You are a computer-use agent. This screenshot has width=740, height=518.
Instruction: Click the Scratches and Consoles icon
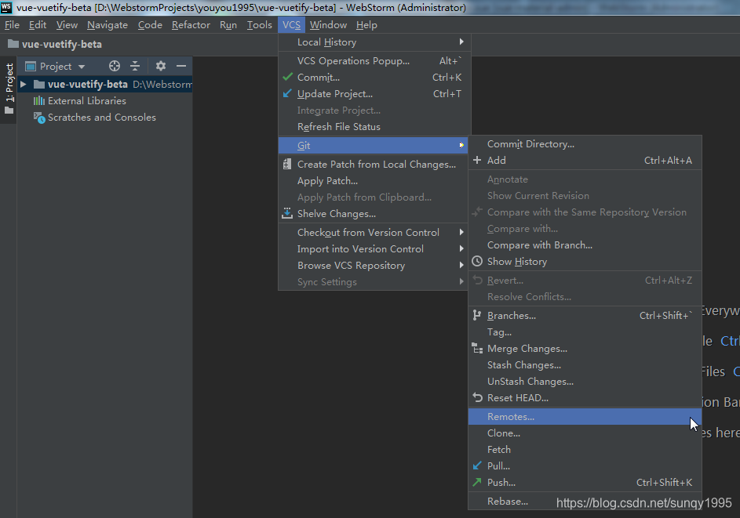click(39, 118)
